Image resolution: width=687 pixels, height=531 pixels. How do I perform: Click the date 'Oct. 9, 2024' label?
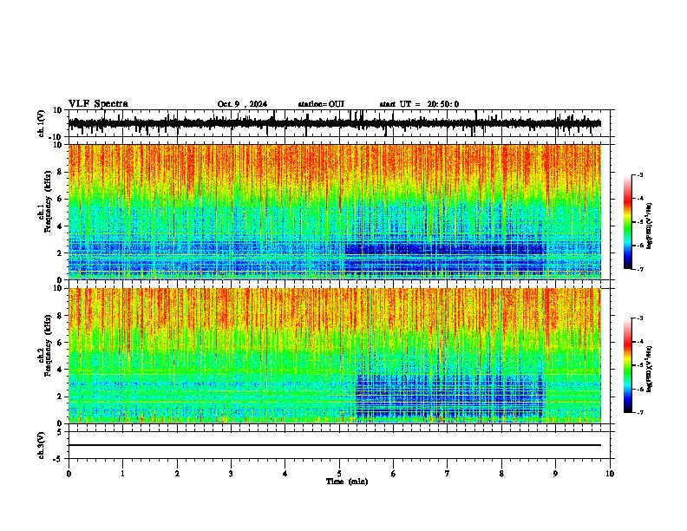(x=242, y=104)
